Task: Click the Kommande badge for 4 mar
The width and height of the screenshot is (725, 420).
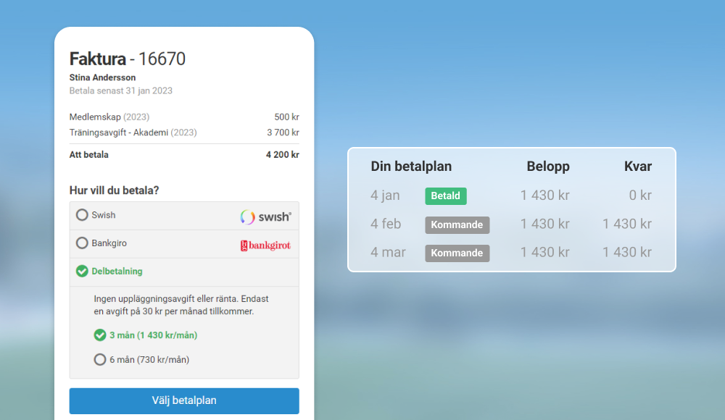Action: pos(457,253)
